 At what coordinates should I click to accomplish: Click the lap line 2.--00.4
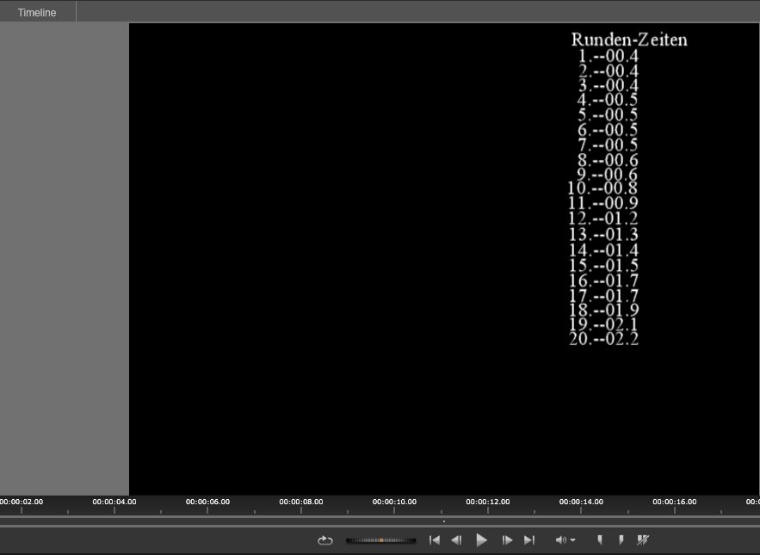[609, 71]
